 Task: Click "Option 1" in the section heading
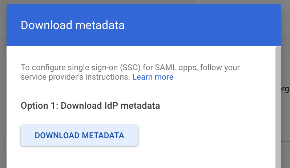39,106
